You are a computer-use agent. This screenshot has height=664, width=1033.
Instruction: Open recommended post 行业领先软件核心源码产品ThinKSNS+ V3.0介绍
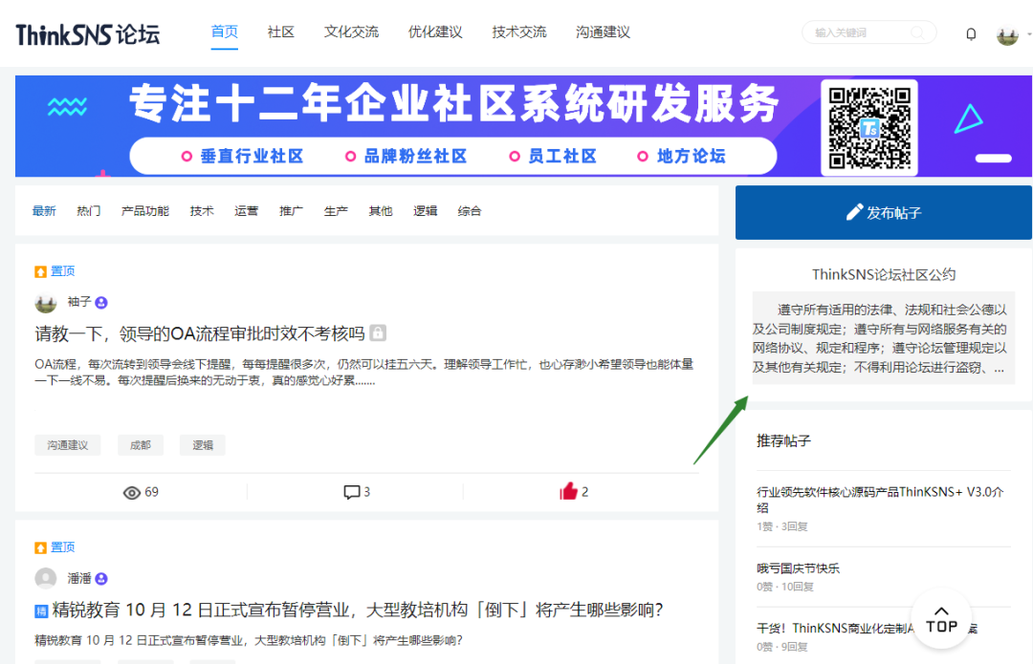tap(880, 500)
